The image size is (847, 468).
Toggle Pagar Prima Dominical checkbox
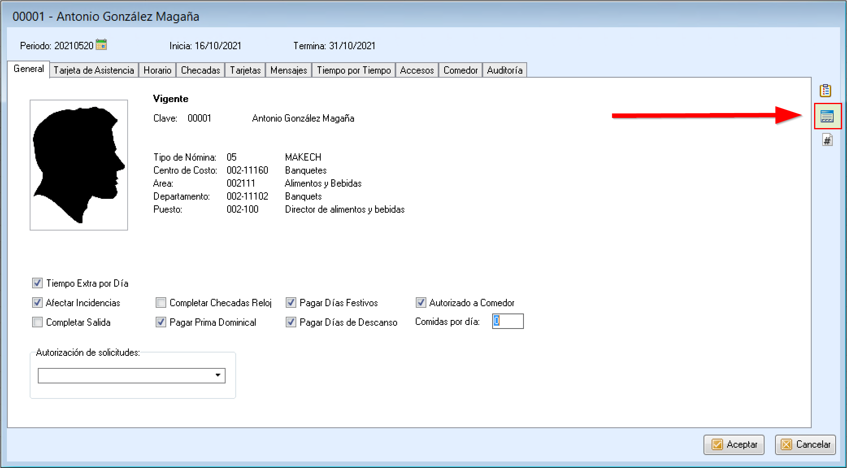tap(161, 322)
